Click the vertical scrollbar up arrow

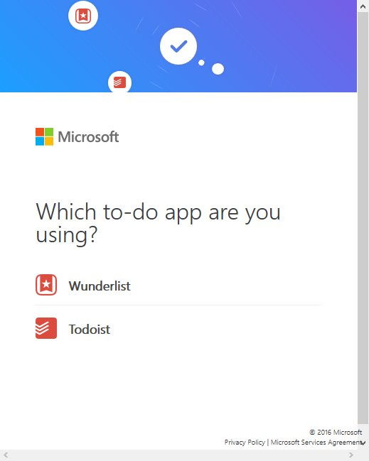[x=363, y=6]
